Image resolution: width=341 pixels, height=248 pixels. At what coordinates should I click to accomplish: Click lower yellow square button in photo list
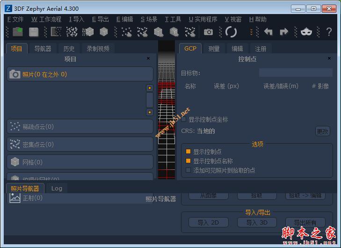(150, 112)
